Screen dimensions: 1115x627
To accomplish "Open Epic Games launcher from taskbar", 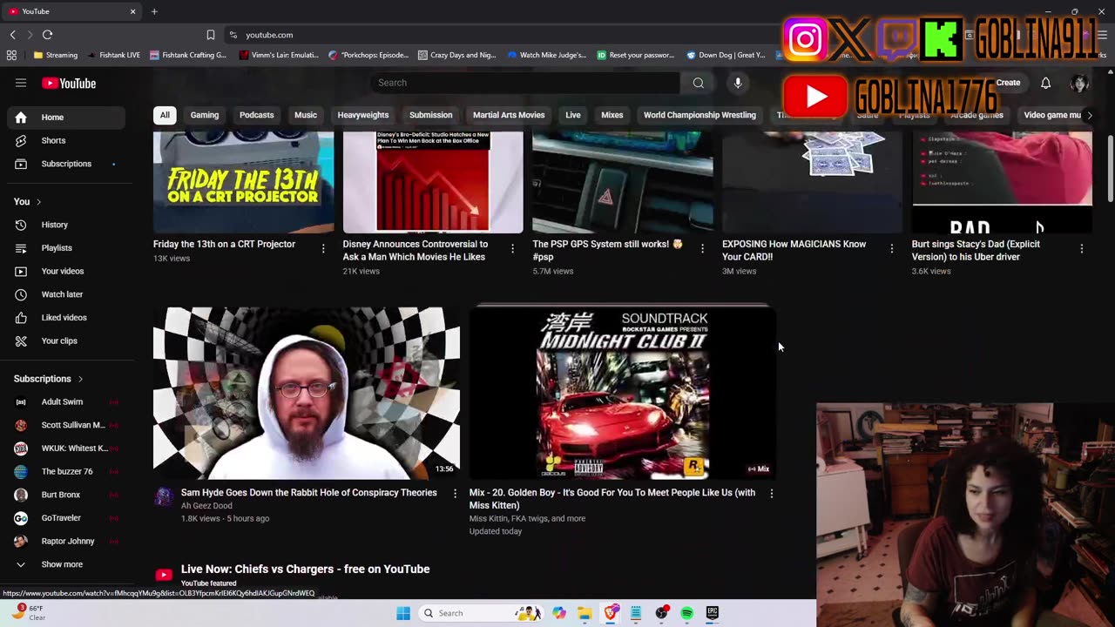I will [712, 613].
